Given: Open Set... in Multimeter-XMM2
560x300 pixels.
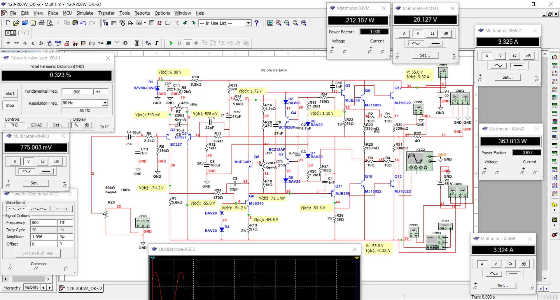Looking at the screenshot, I should point(508,77).
